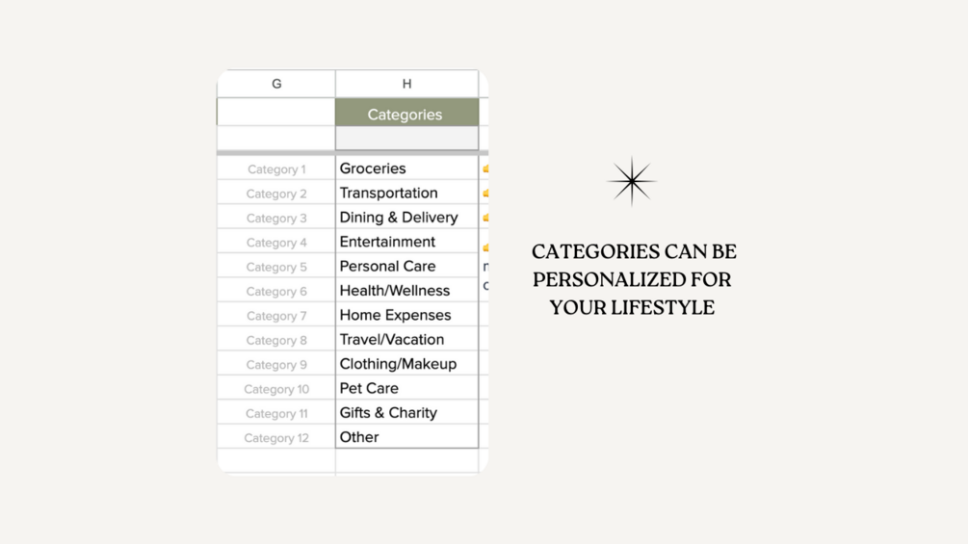Select the Travel/Vacation cell
The image size is (968, 544).
[x=406, y=339]
